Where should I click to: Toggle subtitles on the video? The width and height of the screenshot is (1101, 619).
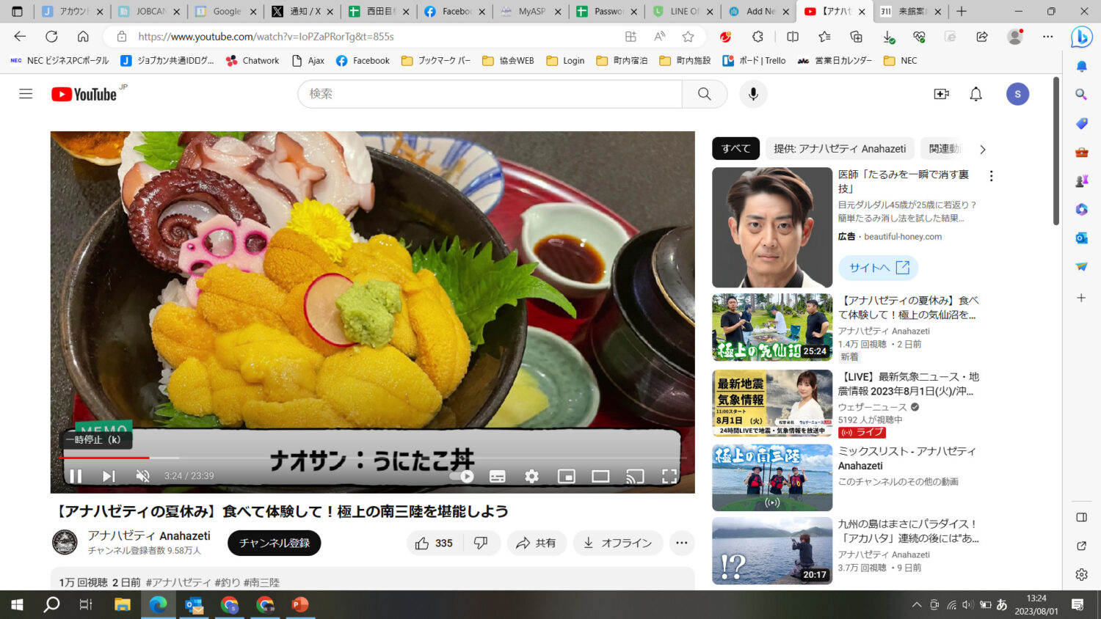[x=497, y=476]
